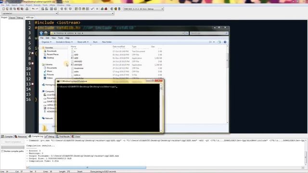Click the Date modified column header
The height and width of the screenshot is (173, 308).
(119, 47)
